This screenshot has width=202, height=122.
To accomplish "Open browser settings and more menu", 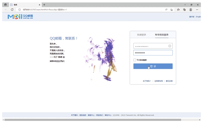I will 197,10.
